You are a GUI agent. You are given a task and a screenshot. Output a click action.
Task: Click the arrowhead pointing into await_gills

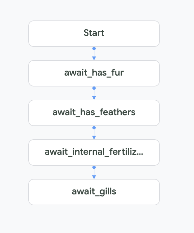pos(94,177)
